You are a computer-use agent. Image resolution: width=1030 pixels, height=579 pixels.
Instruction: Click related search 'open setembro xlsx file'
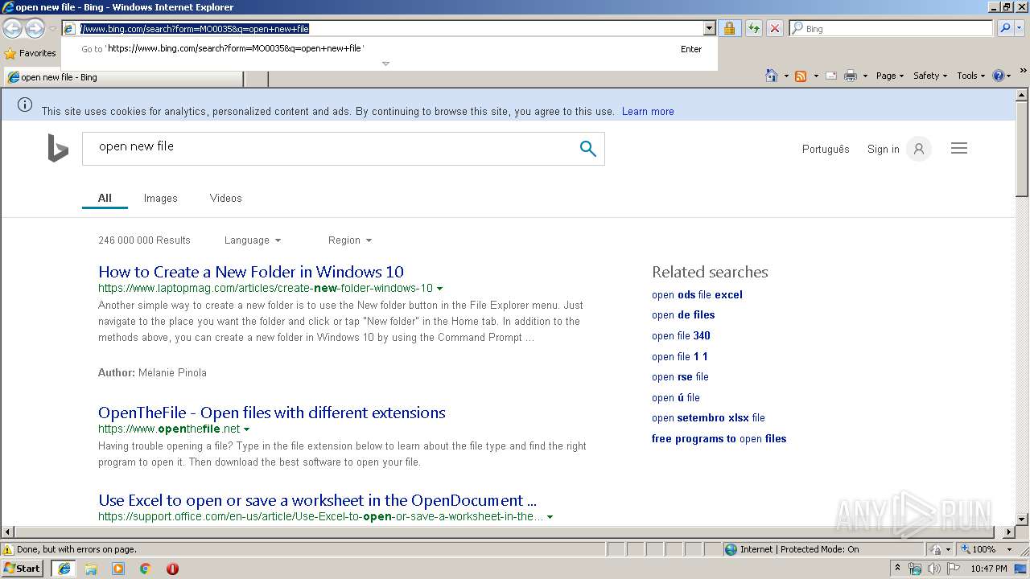point(708,418)
